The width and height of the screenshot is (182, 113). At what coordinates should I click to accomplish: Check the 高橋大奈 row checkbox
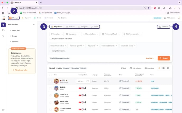[x=50, y=88]
